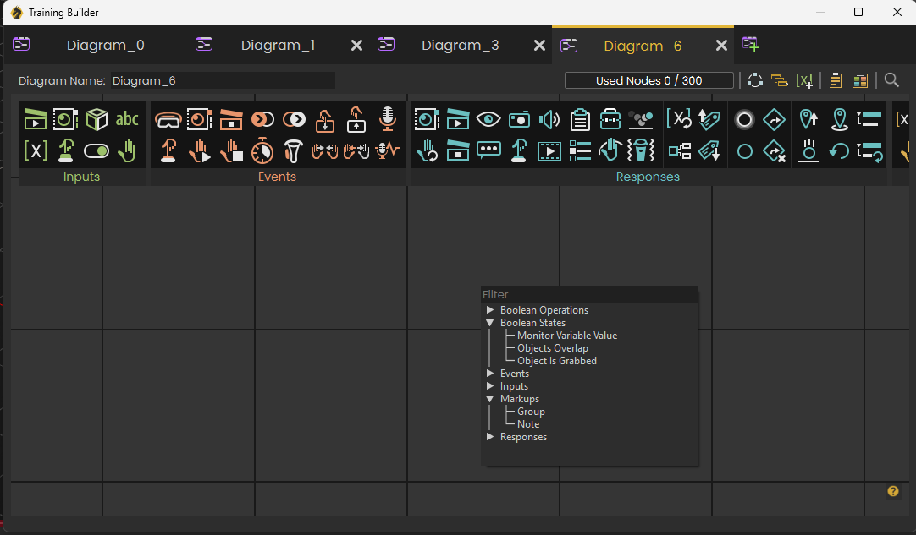Image resolution: width=916 pixels, height=535 pixels.
Task: Collapse the Boolean States tree node
Action: (x=490, y=323)
